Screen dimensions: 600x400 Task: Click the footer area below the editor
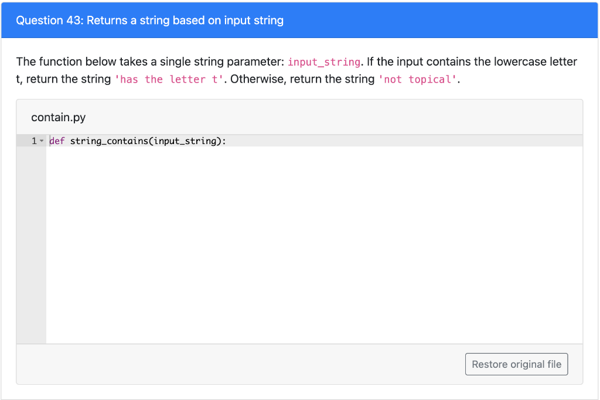coord(176,364)
